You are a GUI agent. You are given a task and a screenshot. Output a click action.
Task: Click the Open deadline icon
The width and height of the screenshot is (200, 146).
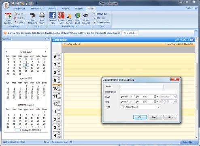click(x=15, y=14)
